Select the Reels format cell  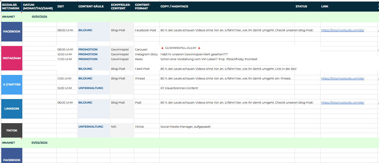pyautogui.click(x=139, y=59)
